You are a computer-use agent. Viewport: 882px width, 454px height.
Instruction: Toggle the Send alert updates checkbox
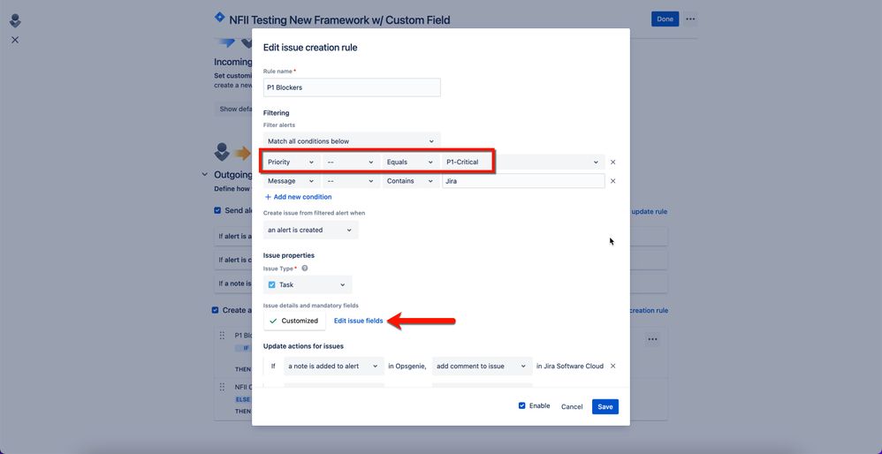(217, 210)
